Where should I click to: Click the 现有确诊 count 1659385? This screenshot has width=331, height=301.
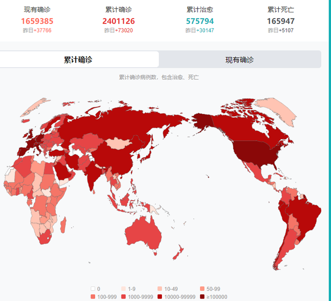[37, 21]
